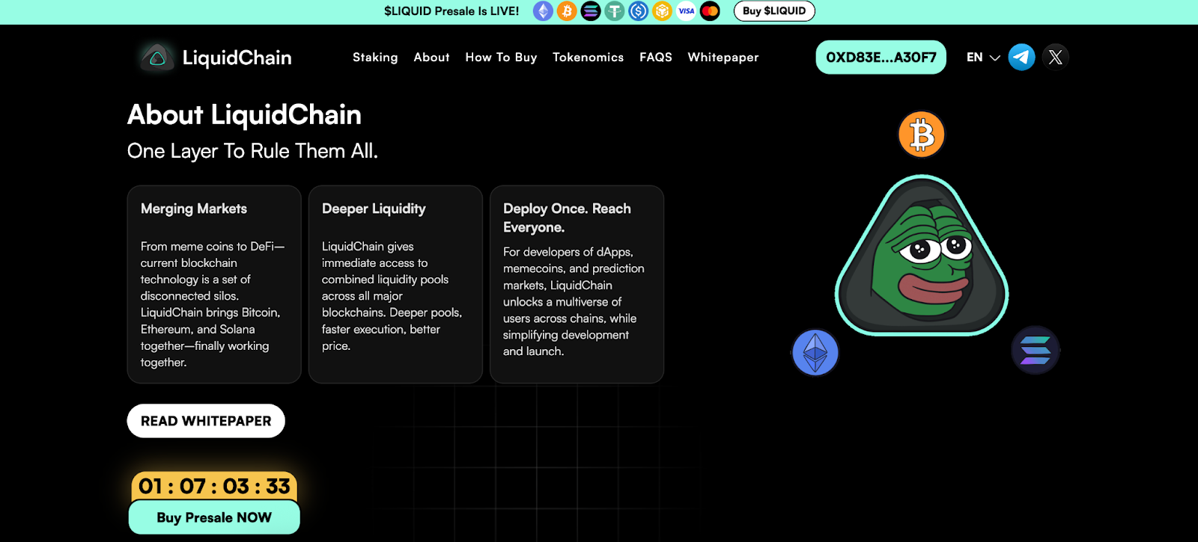Open the Telegram channel icon
Screen dimensions: 1198x542
click(x=1021, y=58)
